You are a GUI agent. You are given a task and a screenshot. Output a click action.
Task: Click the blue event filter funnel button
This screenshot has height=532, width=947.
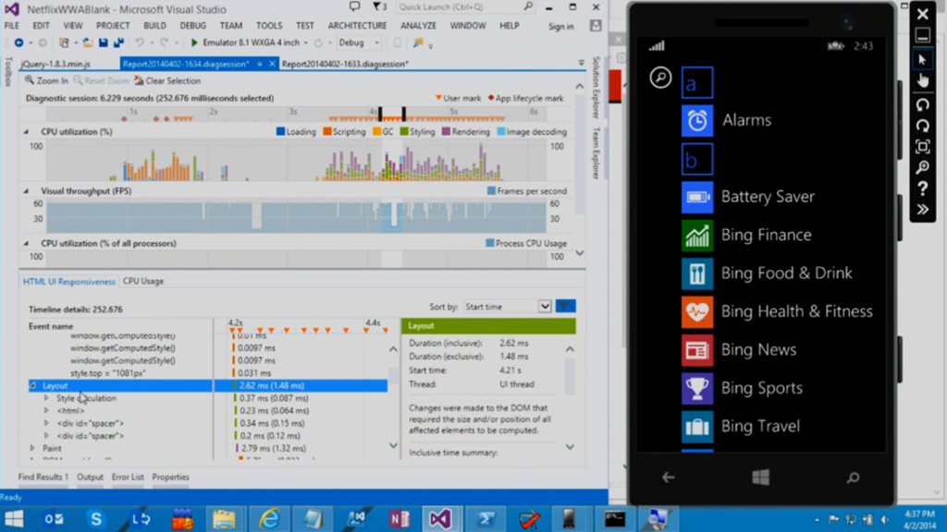point(565,307)
